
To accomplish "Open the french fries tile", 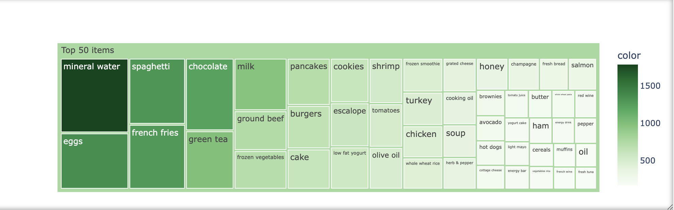I will tap(157, 157).
